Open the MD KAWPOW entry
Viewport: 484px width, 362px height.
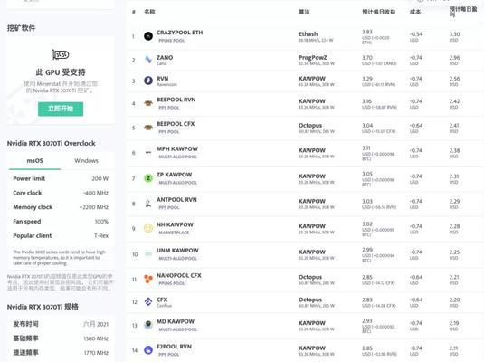coord(176,321)
